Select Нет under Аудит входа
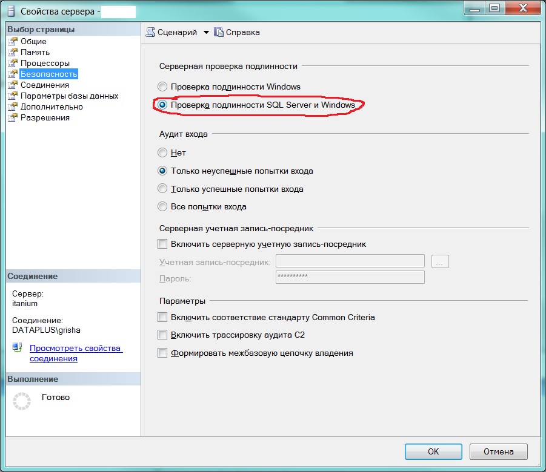This screenshot has width=546, height=472. (x=162, y=152)
